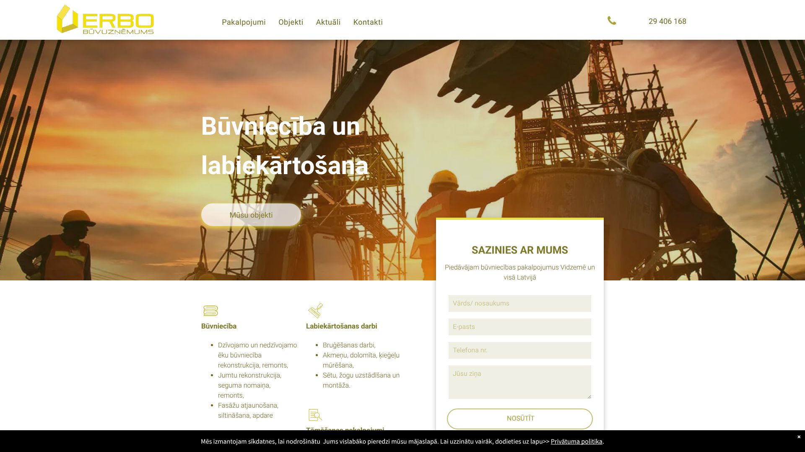
Task: Open the Aktuāli menu item
Action: [x=328, y=22]
